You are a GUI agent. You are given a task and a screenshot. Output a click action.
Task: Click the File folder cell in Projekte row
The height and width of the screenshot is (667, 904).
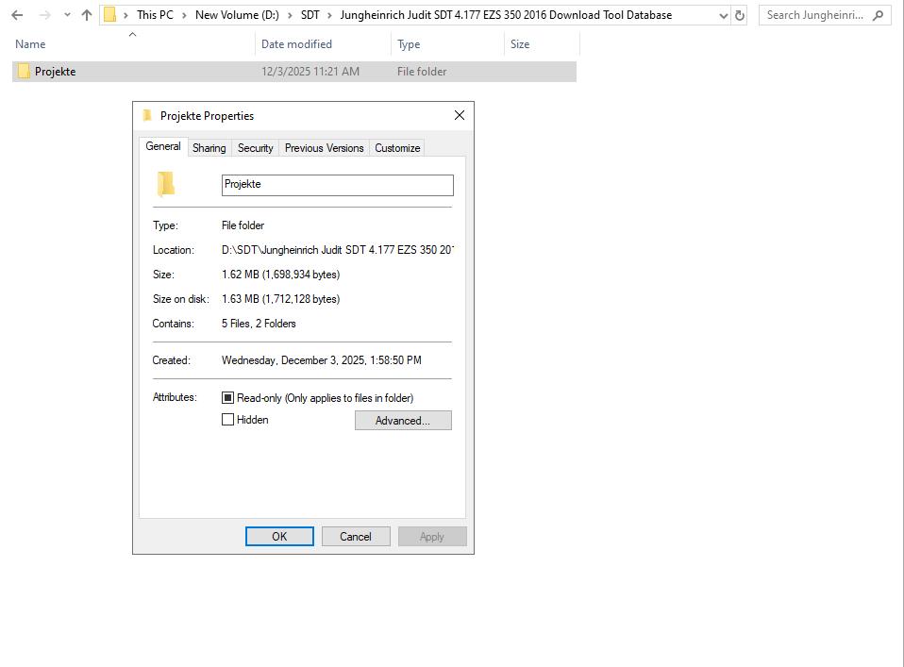tap(422, 72)
